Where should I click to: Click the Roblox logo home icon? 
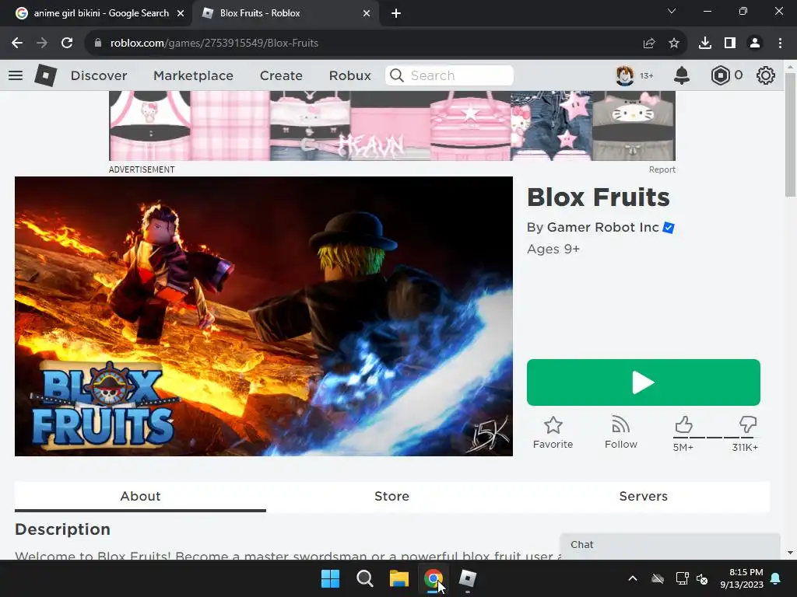coord(46,75)
